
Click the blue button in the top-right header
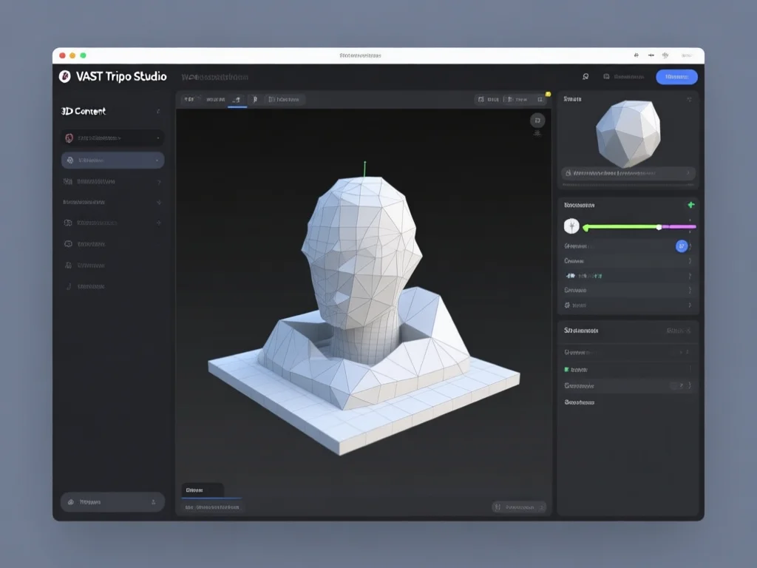pos(676,76)
